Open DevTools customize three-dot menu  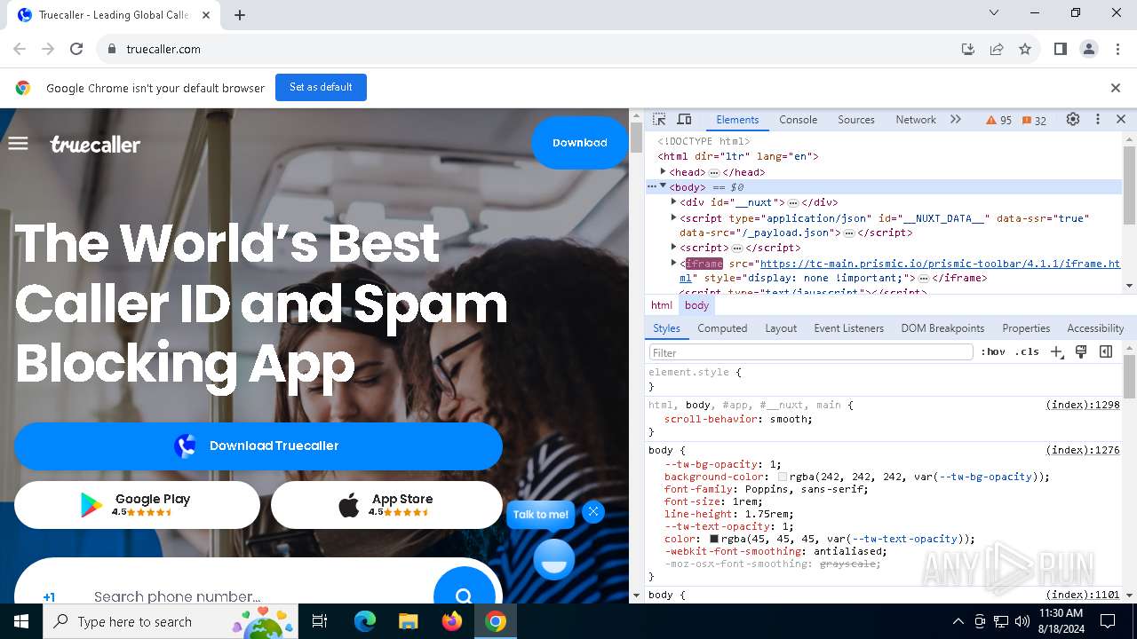[x=1098, y=120]
